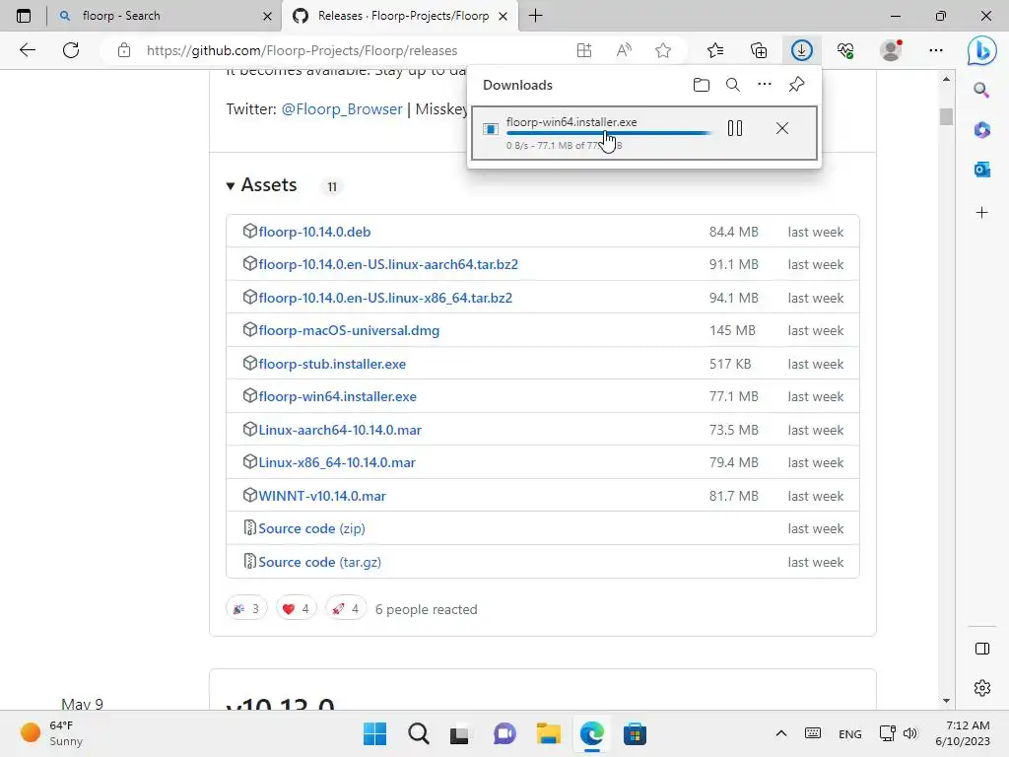1009x757 pixels.
Task: Open more options in the Downloads panel
Action: (x=764, y=85)
